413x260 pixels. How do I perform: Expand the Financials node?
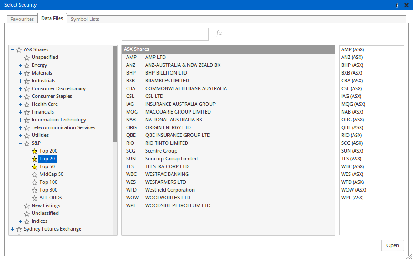click(x=20, y=112)
